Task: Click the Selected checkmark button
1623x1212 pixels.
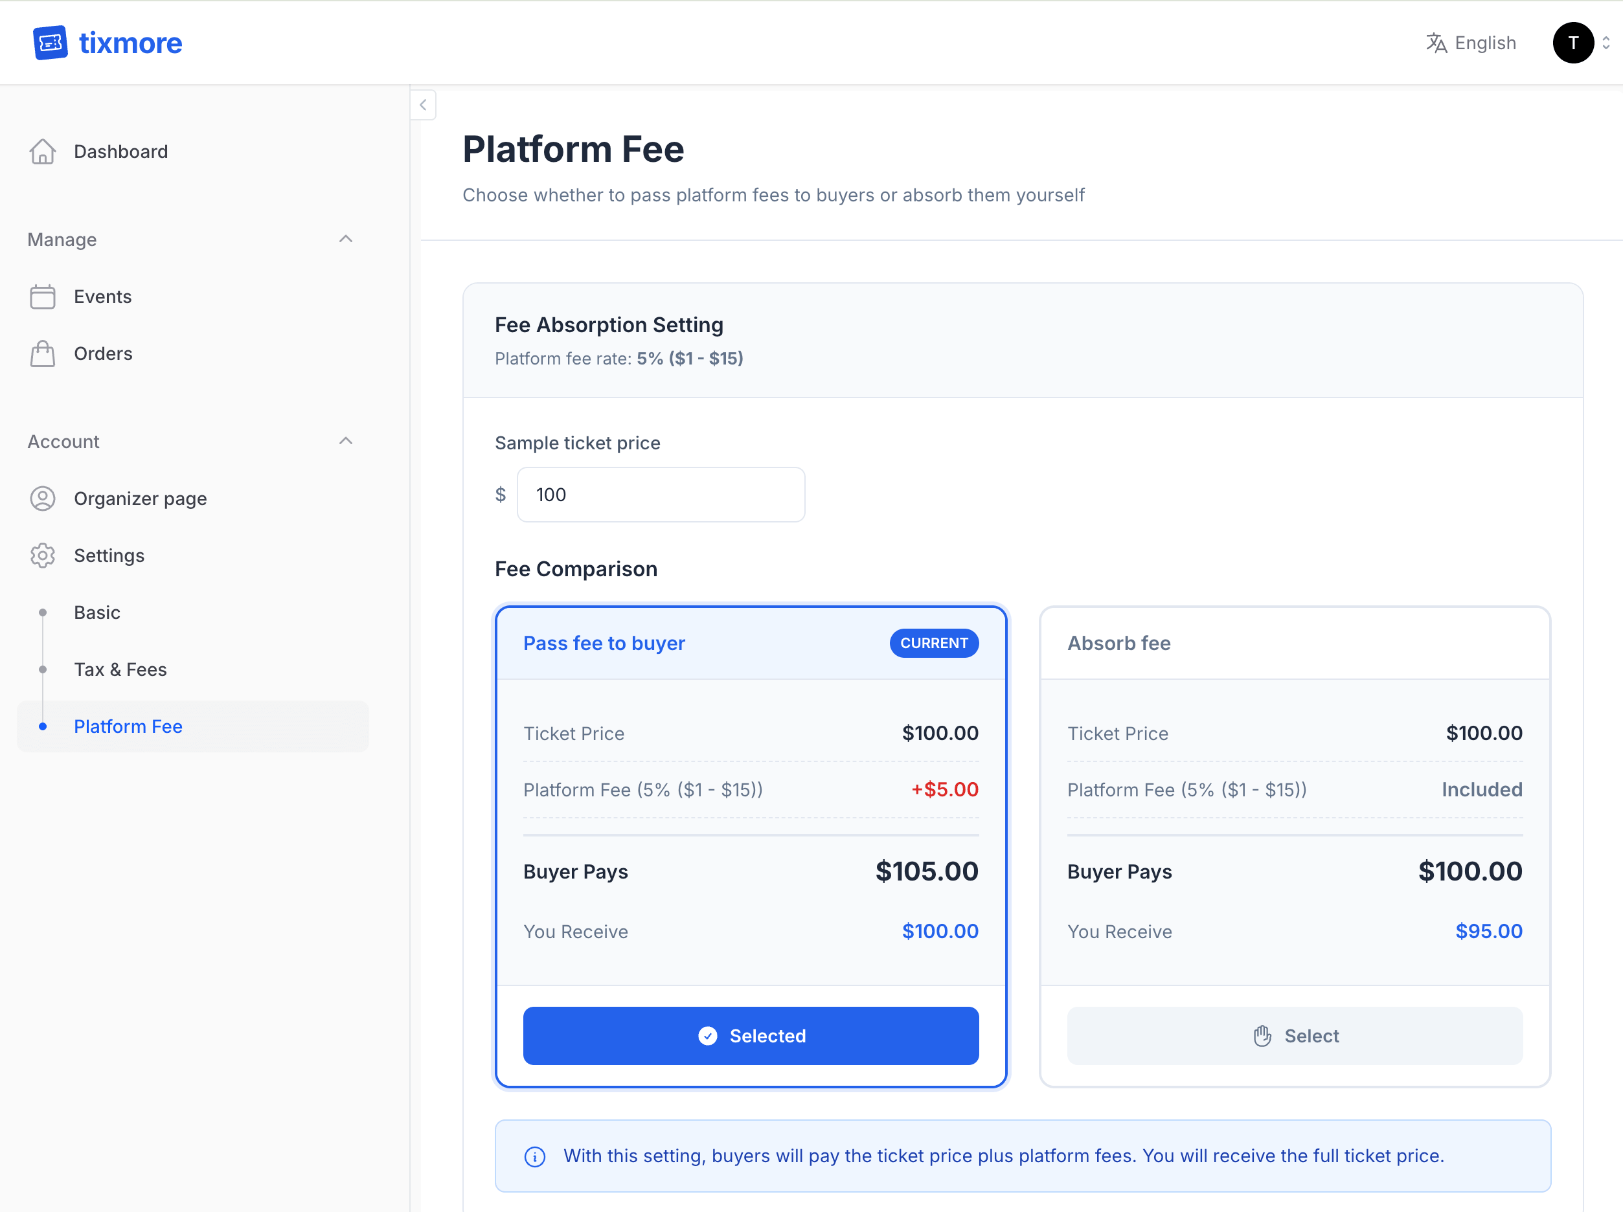Action: point(751,1035)
